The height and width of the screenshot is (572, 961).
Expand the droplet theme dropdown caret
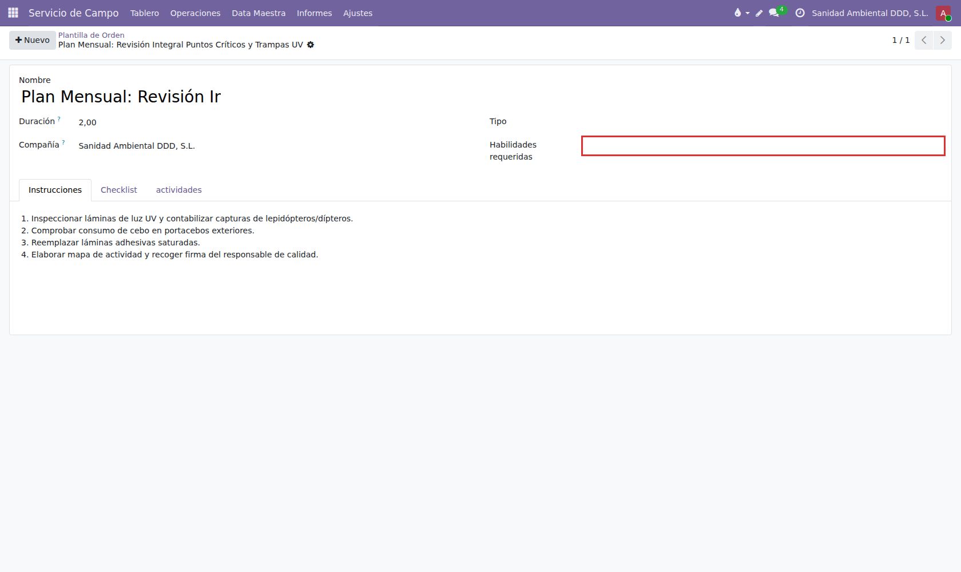[x=748, y=13]
